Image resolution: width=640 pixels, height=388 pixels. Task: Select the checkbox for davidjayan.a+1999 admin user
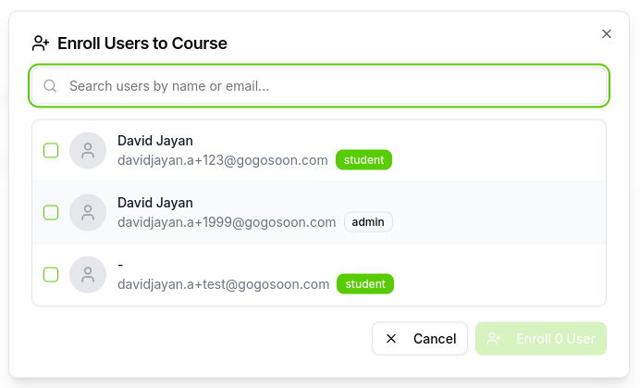click(x=52, y=213)
